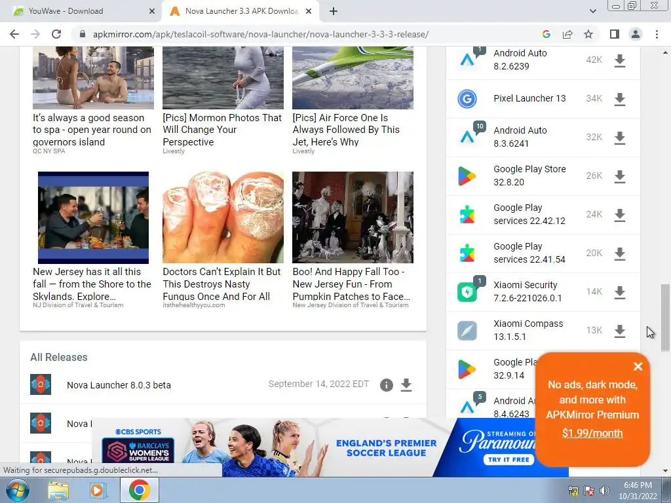Open Mormon Photos ad article
This screenshot has height=503, width=671.
[x=223, y=130]
